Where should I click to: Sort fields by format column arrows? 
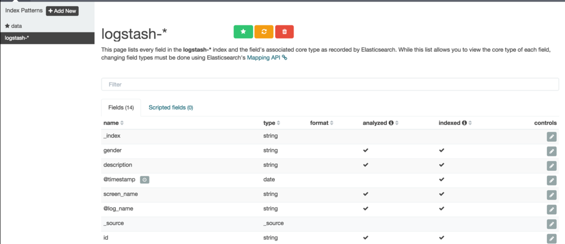point(332,123)
